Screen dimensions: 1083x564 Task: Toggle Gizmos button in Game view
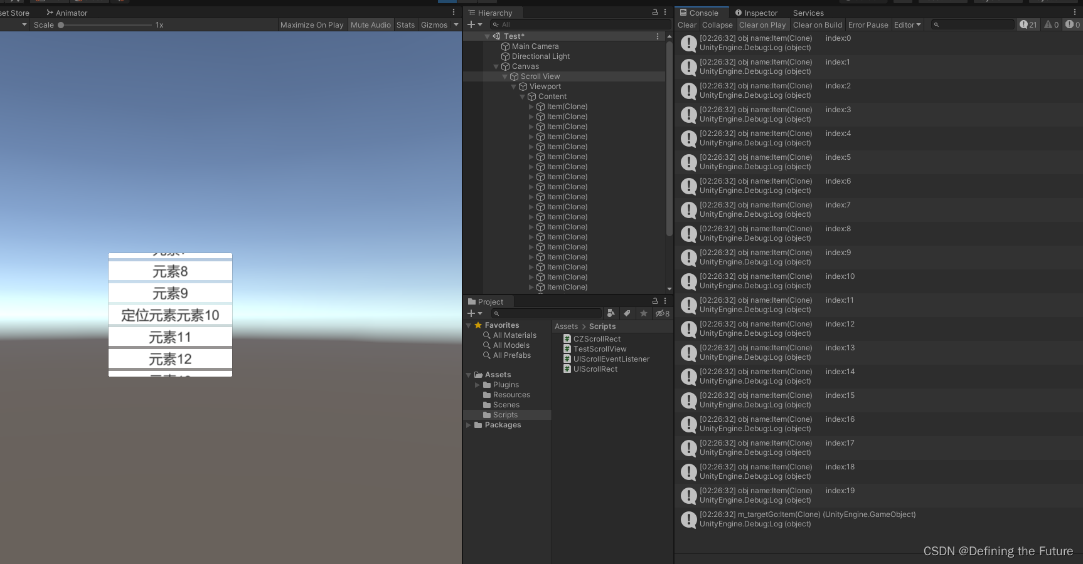click(x=434, y=25)
